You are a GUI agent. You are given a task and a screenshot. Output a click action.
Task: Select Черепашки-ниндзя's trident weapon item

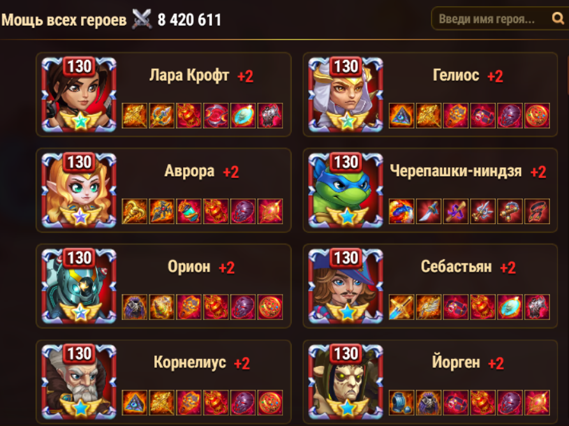[x=483, y=211]
